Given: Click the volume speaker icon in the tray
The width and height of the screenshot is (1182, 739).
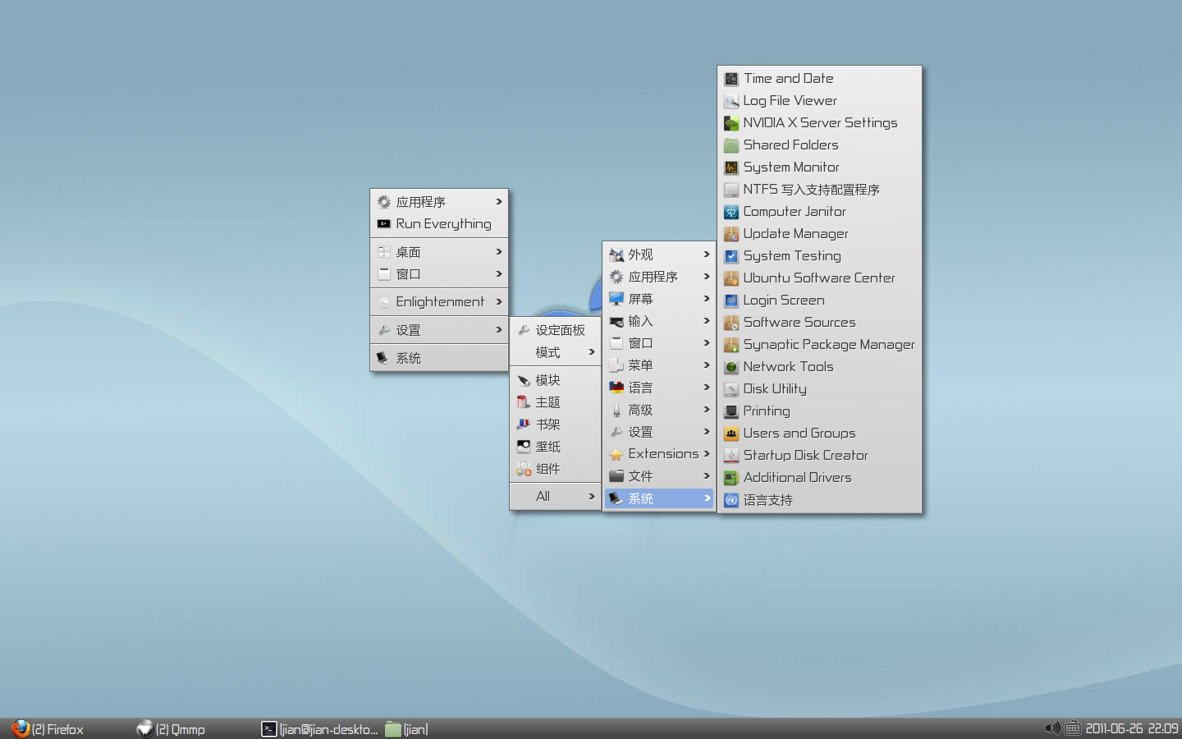Looking at the screenshot, I should pos(1052,728).
